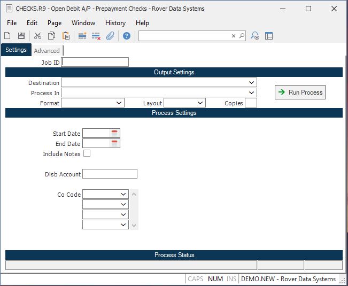Screen dimensions: 348x286
Task: Click the Save disk icon
Action: (21, 36)
